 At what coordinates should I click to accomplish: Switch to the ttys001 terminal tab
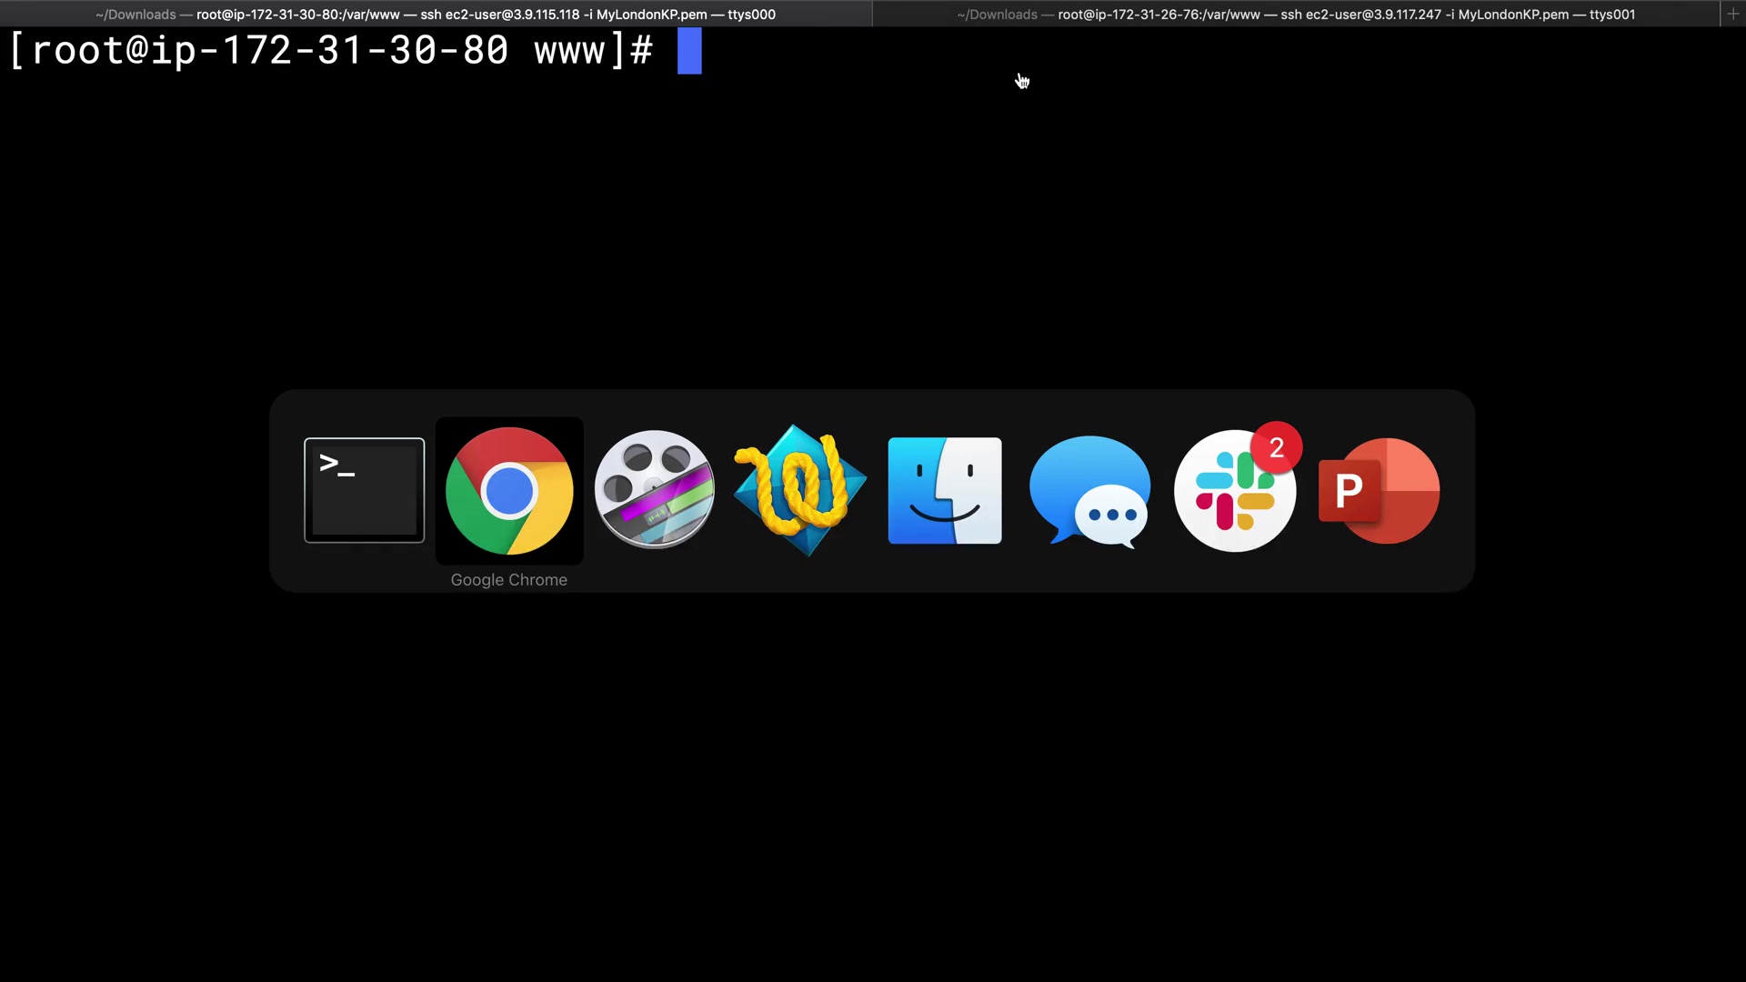(1296, 14)
